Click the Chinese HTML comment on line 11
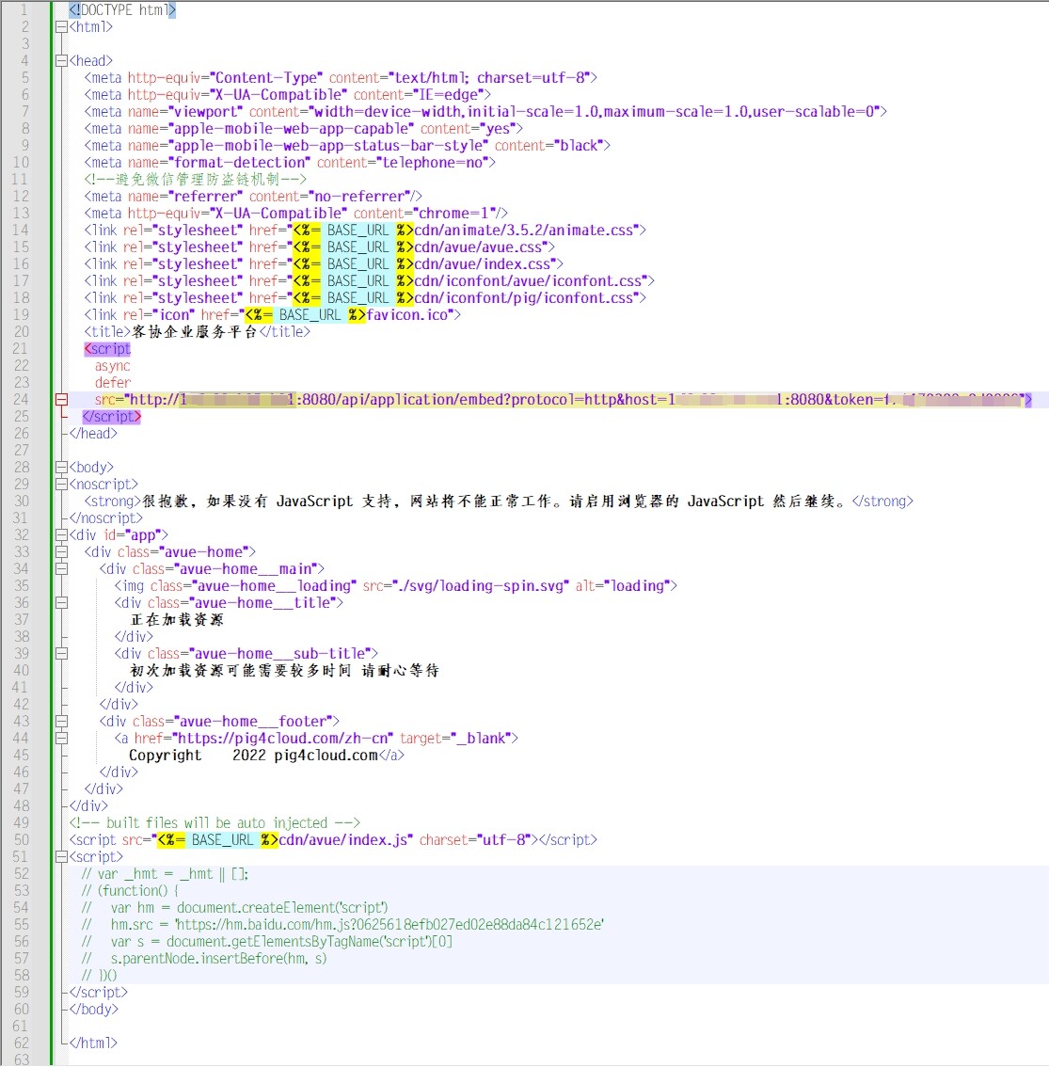The image size is (1049, 1067). click(x=196, y=180)
